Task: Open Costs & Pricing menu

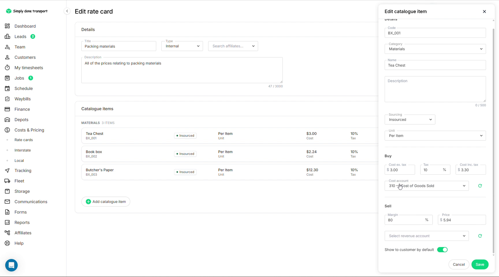Action: 29,130
